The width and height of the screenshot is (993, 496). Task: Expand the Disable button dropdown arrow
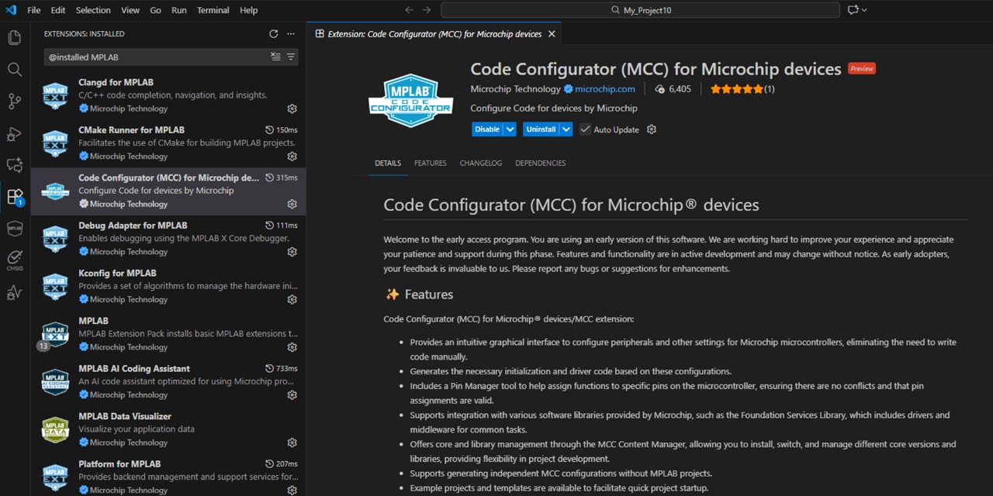coord(510,129)
